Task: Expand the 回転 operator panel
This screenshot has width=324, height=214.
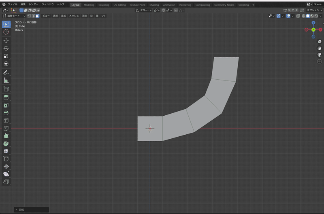Action: point(32,210)
